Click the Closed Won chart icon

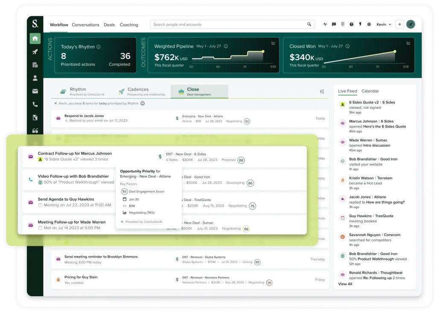pyautogui.click(x=408, y=43)
